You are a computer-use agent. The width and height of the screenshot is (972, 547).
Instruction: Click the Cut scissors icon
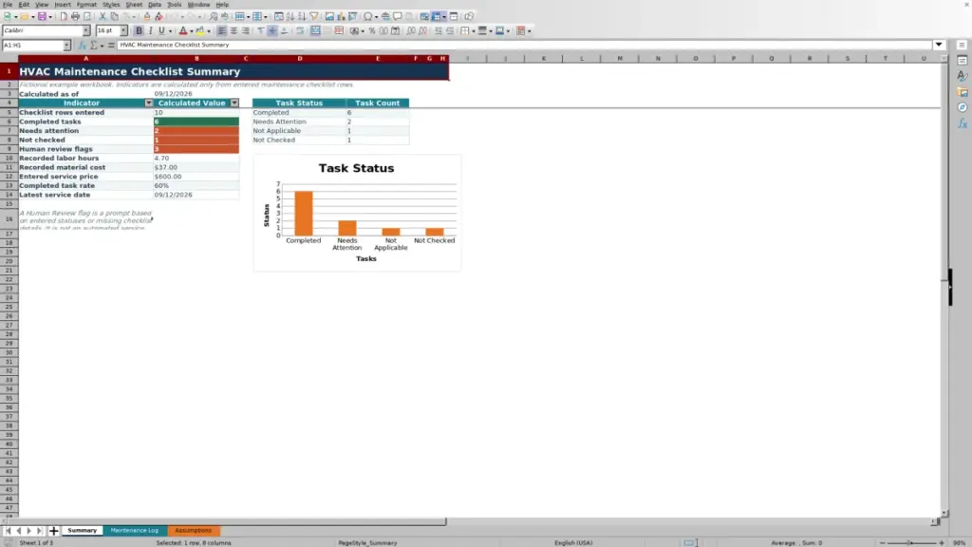[103, 17]
